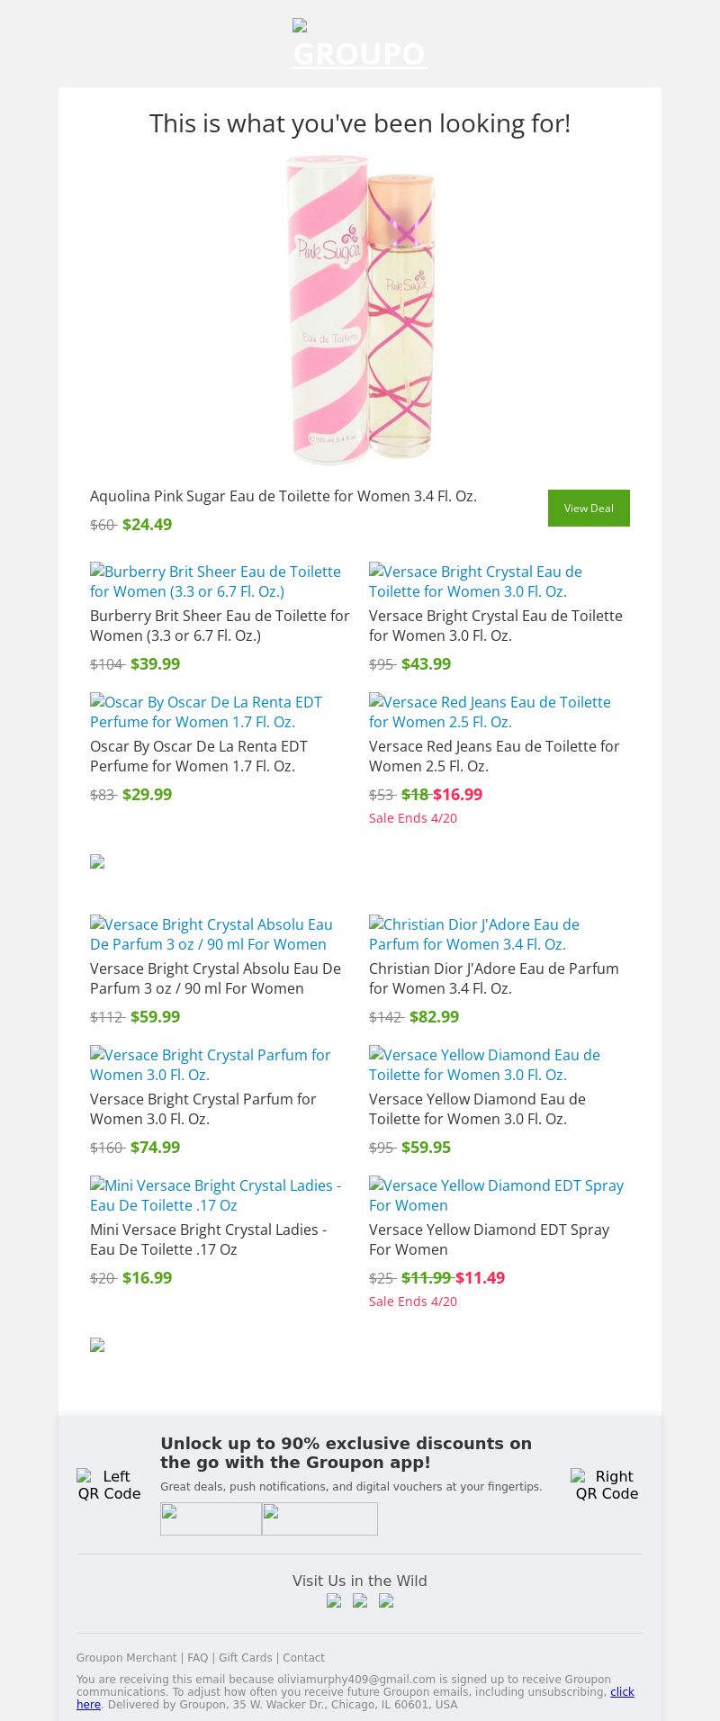This screenshot has width=720, height=1721.
Task: Open the Mini Versace Bright Crystal Ladies image link
Action: (x=216, y=1195)
